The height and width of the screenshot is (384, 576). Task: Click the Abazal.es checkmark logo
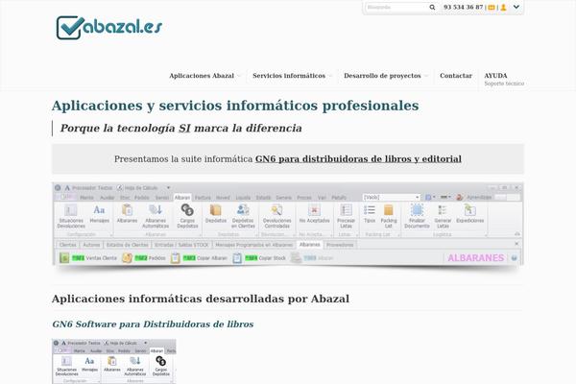click(x=108, y=28)
